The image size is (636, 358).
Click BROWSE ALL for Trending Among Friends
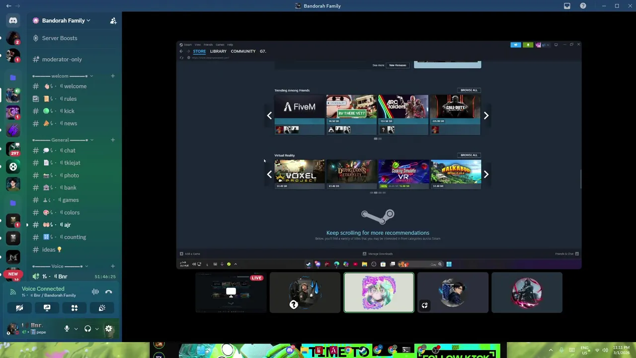coord(469,90)
